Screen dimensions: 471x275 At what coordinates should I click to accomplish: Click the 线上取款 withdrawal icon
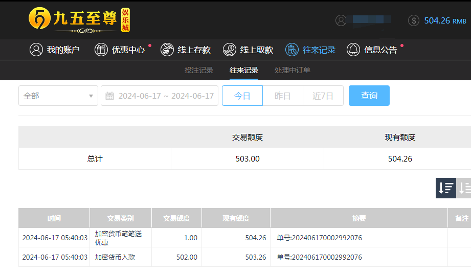[230, 50]
